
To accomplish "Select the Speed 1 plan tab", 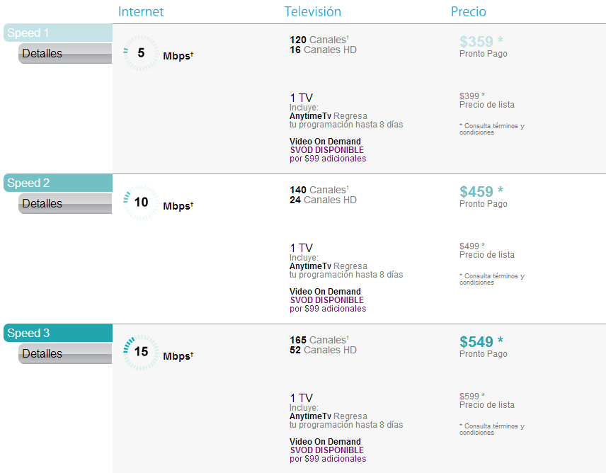I will coord(57,33).
